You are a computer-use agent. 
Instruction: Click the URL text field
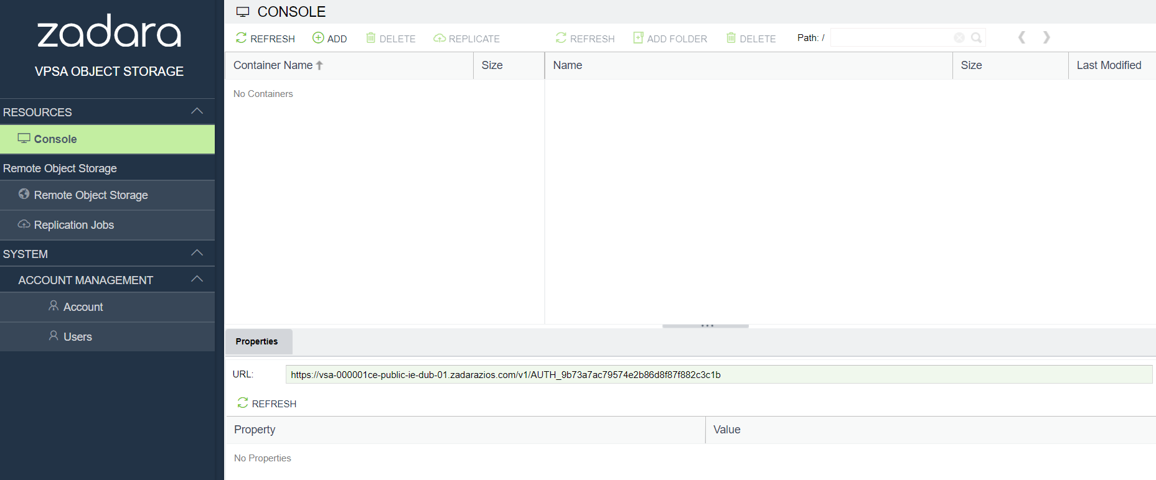coord(719,374)
